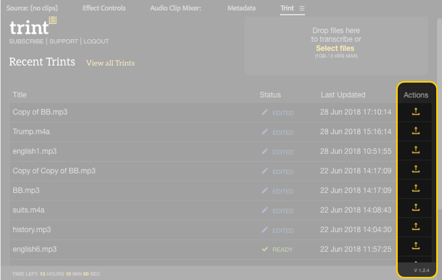Export the english6.mp3 transcript
This screenshot has height=280, width=442.
tap(416, 246)
